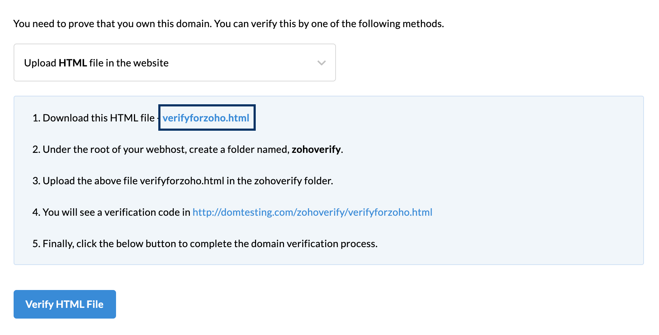659x335 pixels.
Task: Click "file in the website" dropdown text
Action: click(x=129, y=63)
